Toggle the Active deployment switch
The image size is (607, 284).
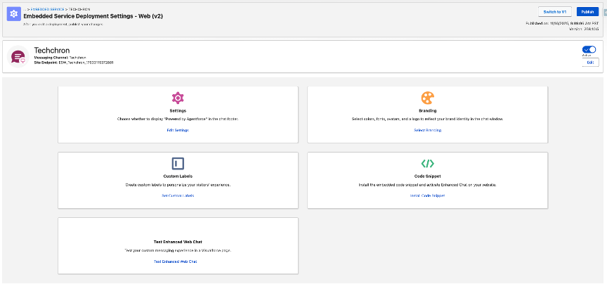pos(589,50)
